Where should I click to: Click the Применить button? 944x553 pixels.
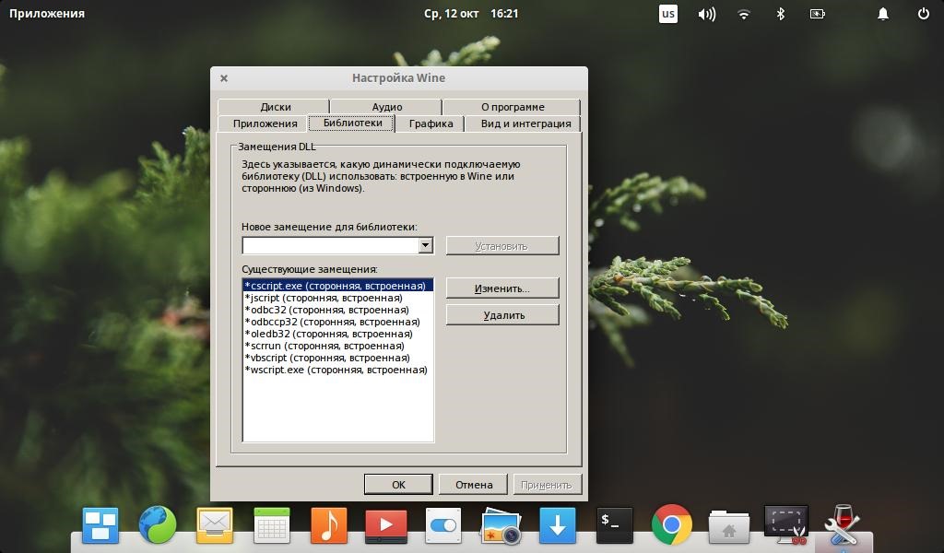coord(547,485)
